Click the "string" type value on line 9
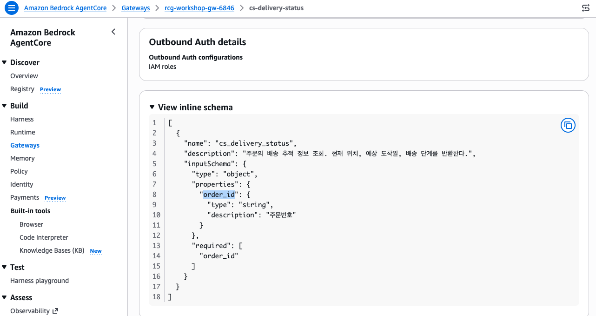 (254, 205)
